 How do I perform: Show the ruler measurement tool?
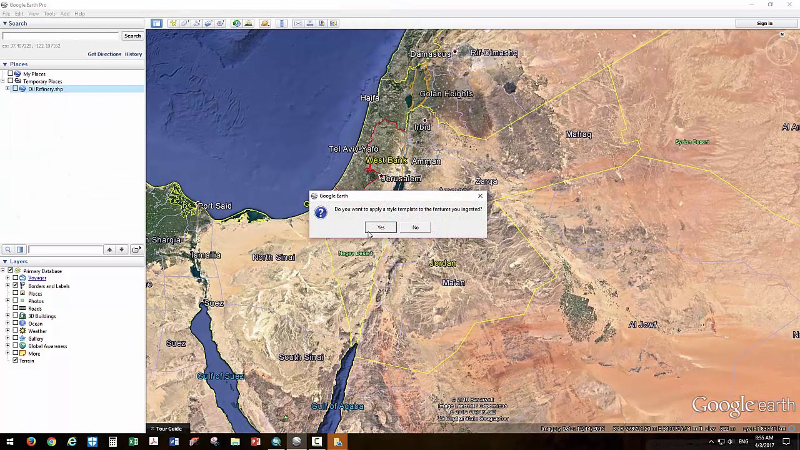282,24
